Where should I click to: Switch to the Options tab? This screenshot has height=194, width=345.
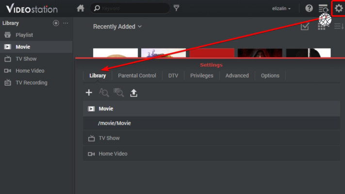click(x=270, y=76)
